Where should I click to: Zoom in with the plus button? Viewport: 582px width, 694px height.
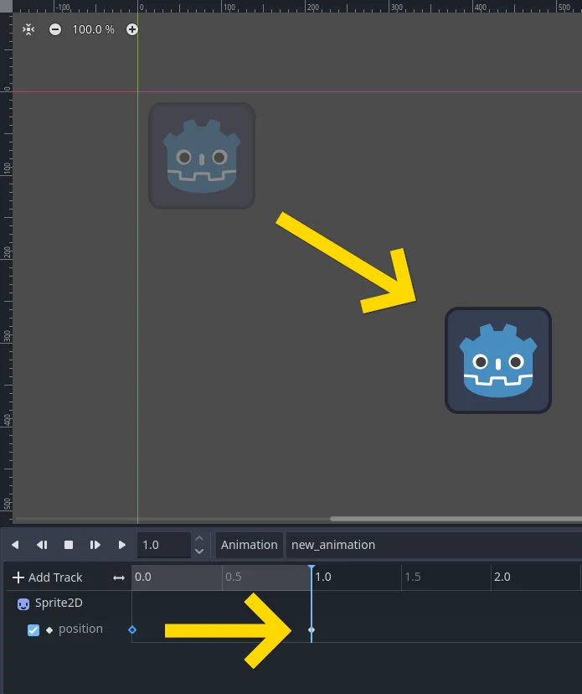[x=132, y=29]
